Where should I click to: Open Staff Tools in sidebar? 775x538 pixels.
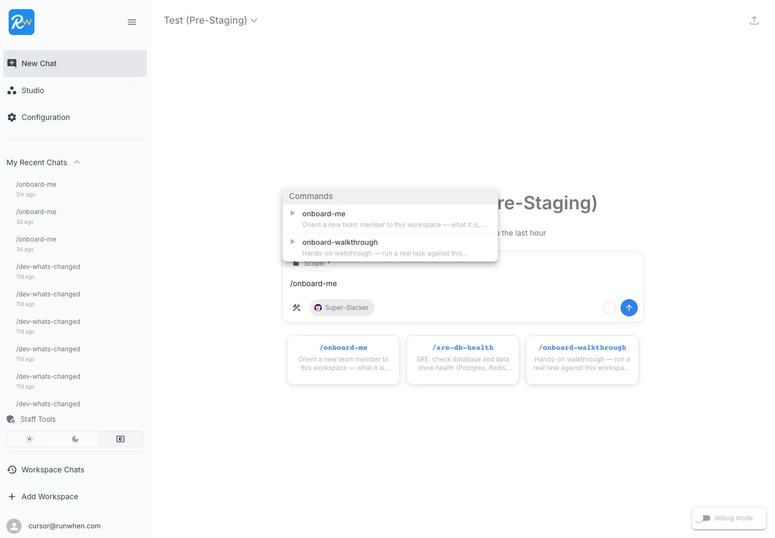[x=38, y=419]
